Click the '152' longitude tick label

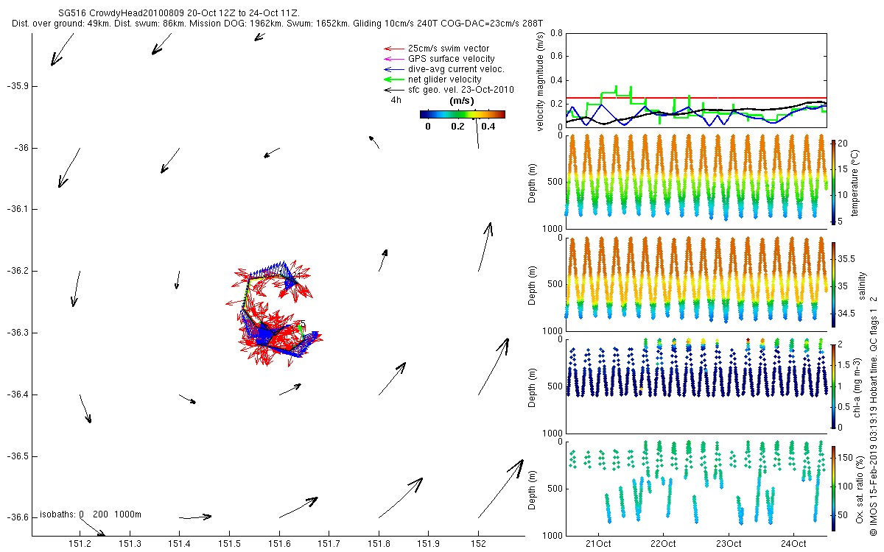click(x=479, y=545)
